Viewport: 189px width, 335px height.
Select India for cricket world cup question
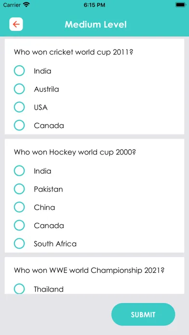tap(19, 71)
